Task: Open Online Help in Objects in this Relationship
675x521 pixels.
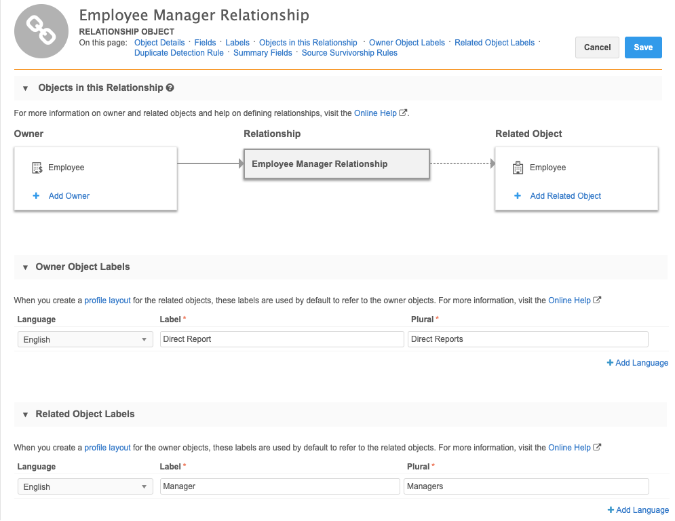Action: [375, 113]
